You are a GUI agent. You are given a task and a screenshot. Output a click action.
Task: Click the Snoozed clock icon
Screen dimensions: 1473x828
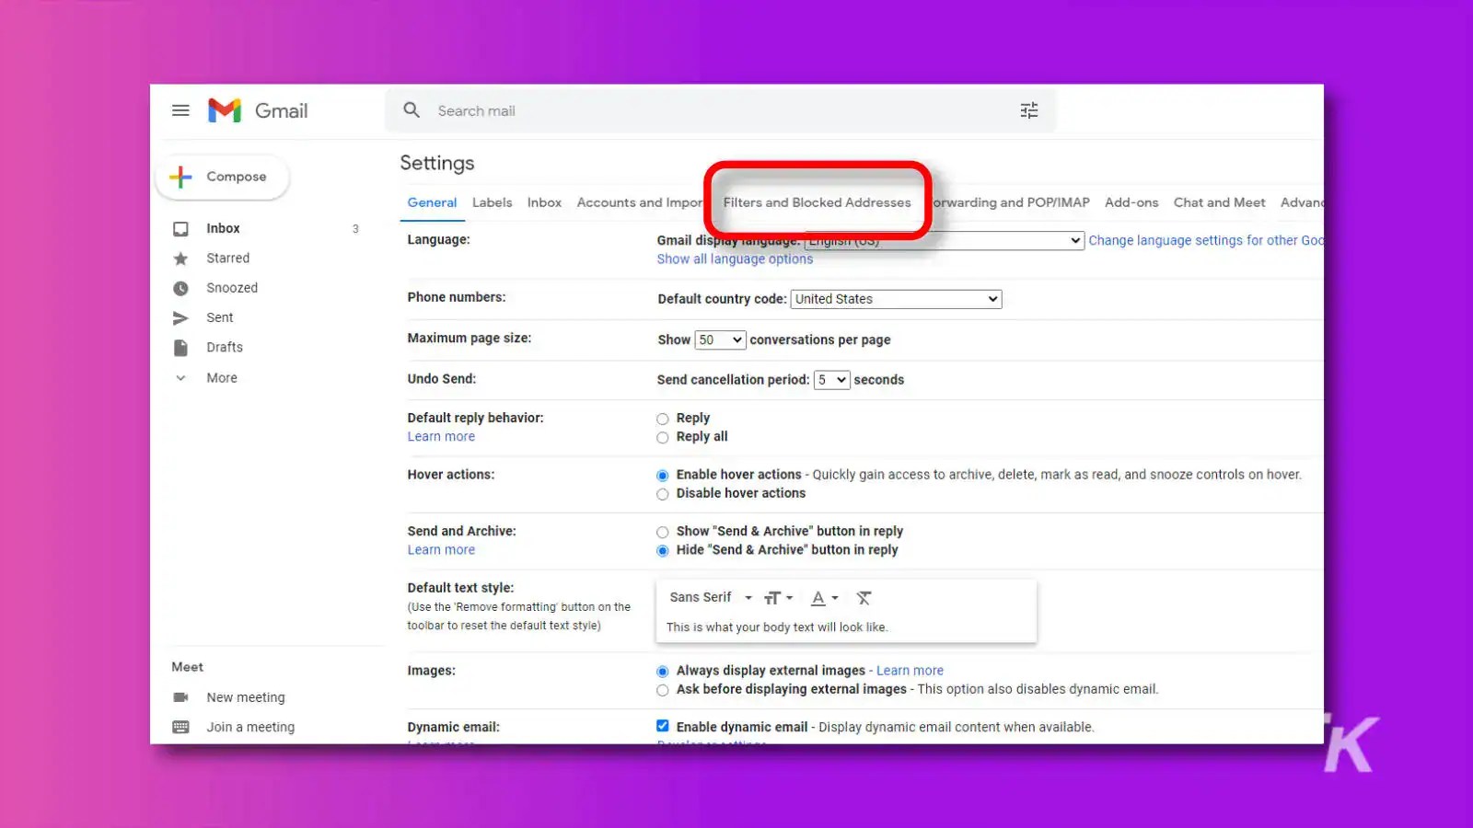click(x=181, y=287)
